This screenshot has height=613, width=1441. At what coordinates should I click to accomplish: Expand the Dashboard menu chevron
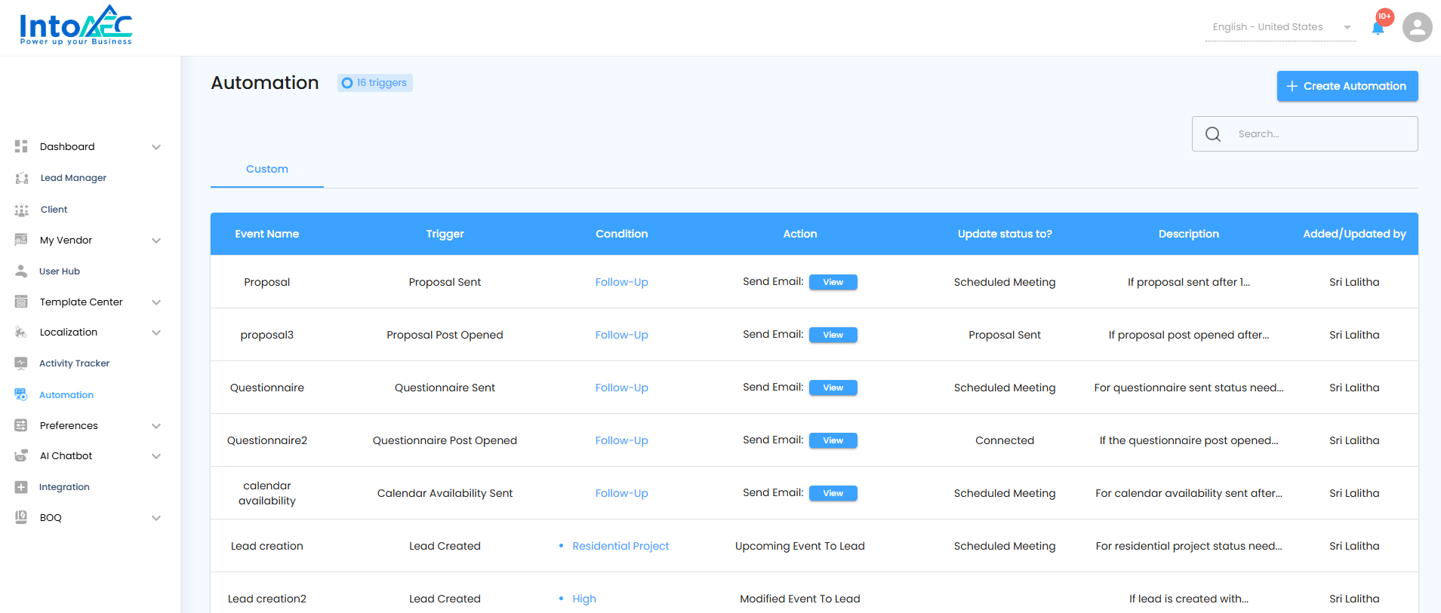pyautogui.click(x=156, y=147)
